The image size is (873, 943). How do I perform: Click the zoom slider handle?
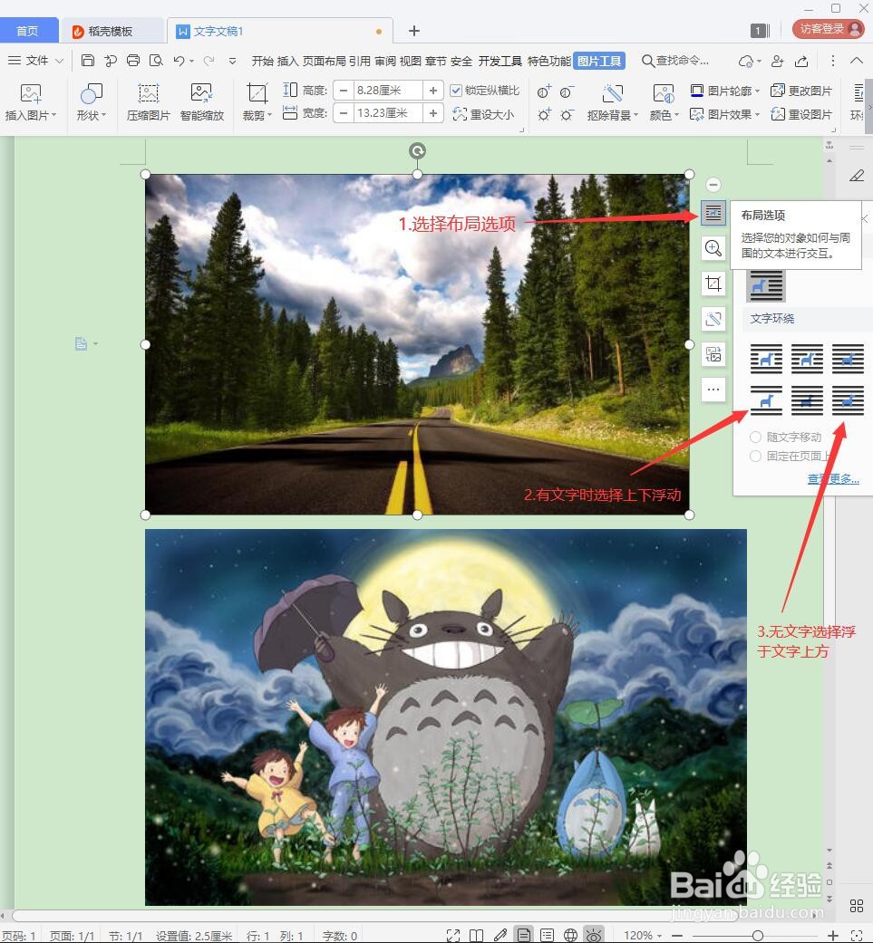(x=758, y=935)
